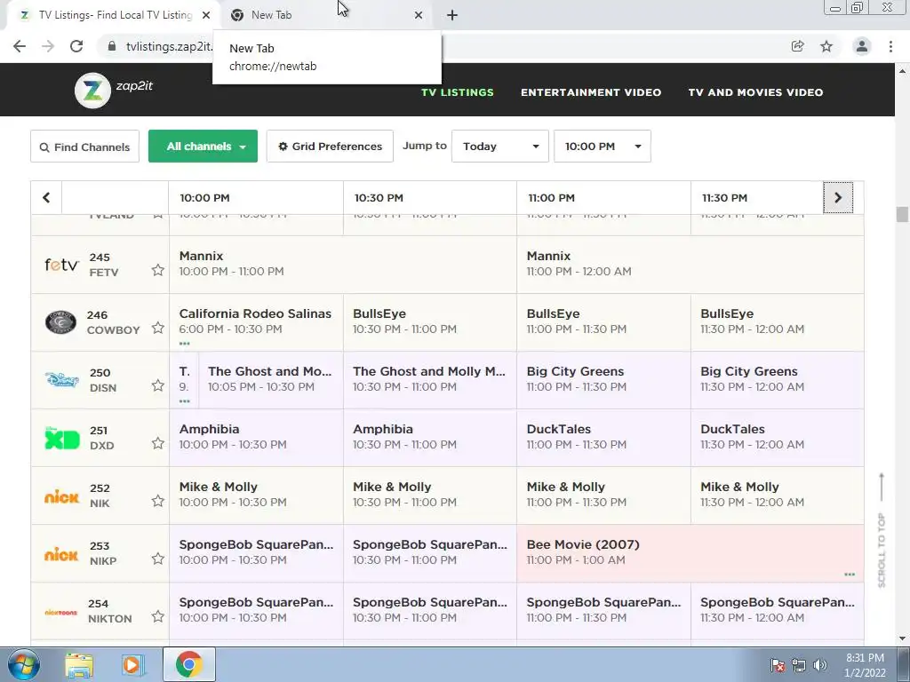Favorite NIK channel with star

coord(158,501)
